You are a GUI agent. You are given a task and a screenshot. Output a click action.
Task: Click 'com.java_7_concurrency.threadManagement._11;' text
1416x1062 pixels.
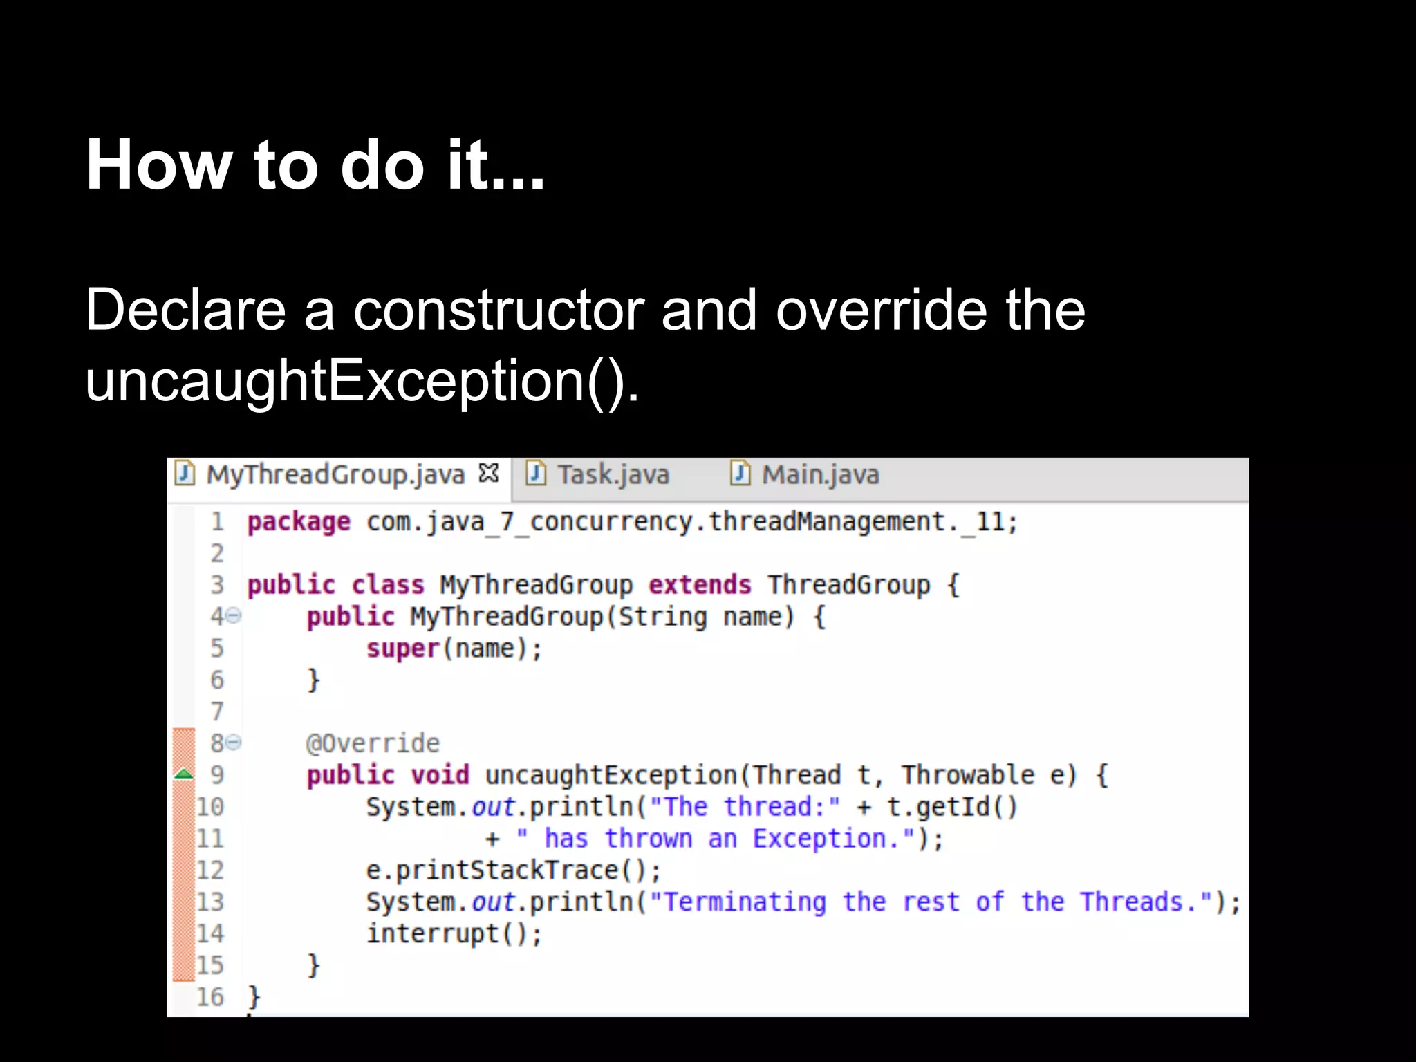point(692,523)
